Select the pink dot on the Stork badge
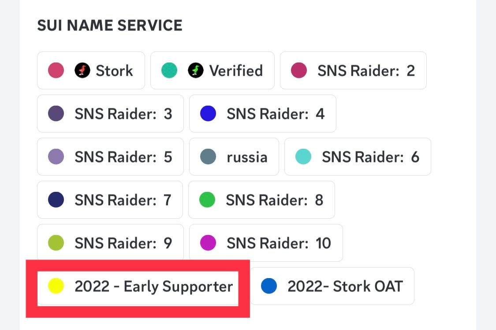Image resolution: width=496 pixels, height=330 pixels. [56, 70]
